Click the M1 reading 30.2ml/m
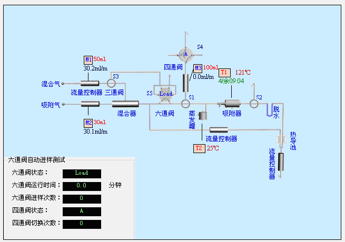The height and width of the screenshot is (242, 345). 95,68
